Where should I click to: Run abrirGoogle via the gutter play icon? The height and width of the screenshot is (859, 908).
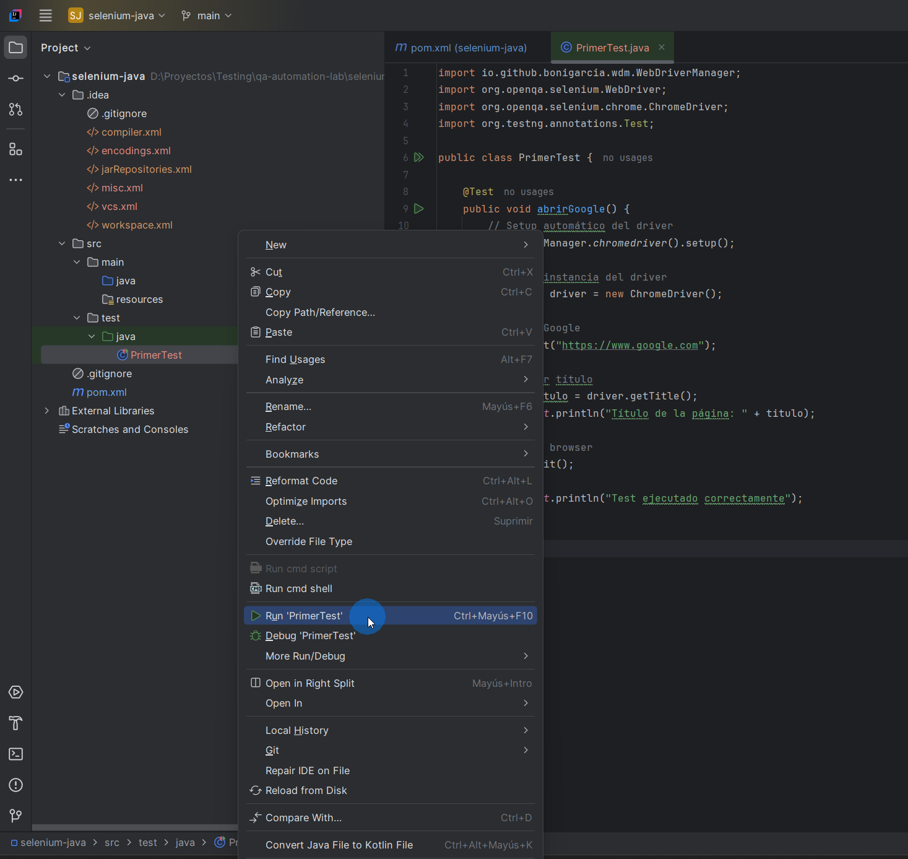419,209
